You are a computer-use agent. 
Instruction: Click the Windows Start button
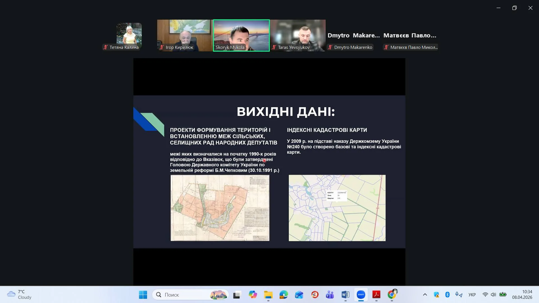[x=143, y=295]
